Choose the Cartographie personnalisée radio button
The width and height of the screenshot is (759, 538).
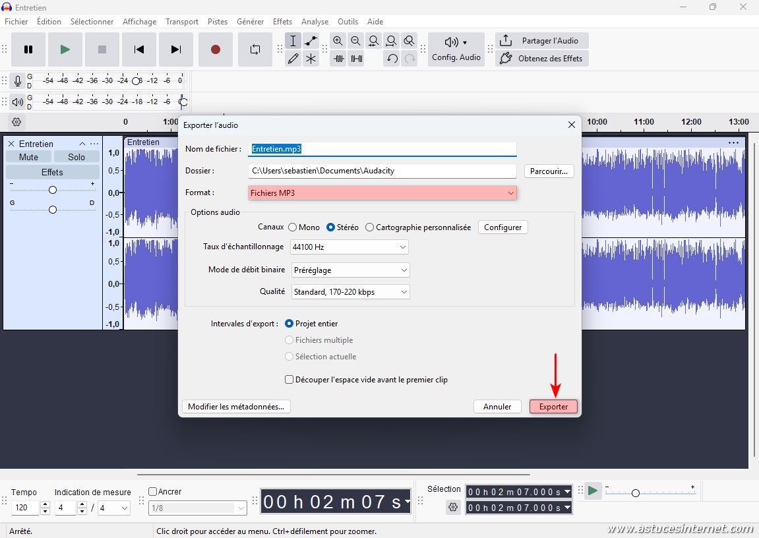pyautogui.click(x=370, y=227)
